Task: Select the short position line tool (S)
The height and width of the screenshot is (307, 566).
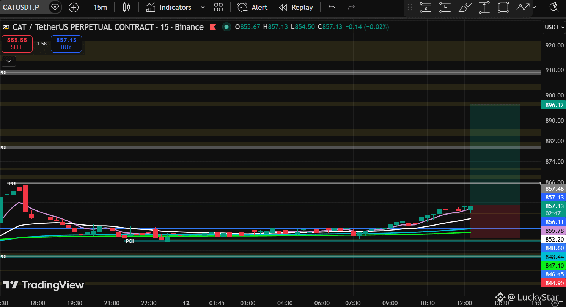Action: 426,7
